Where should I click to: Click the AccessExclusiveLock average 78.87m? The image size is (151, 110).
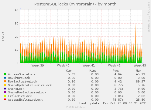(x=118, y=100)
